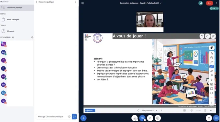Select the pointer selection tool on whiteboard
The image size is (220, 122).
(x=212, y=53)
